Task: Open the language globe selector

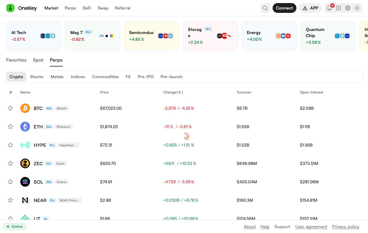Action: click(x=348, y=8)
